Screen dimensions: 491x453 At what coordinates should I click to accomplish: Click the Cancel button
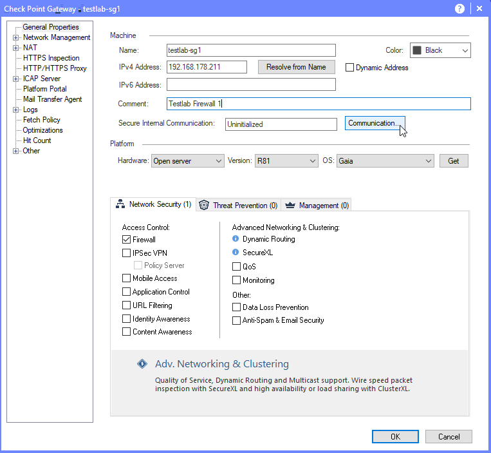[449, 437]
